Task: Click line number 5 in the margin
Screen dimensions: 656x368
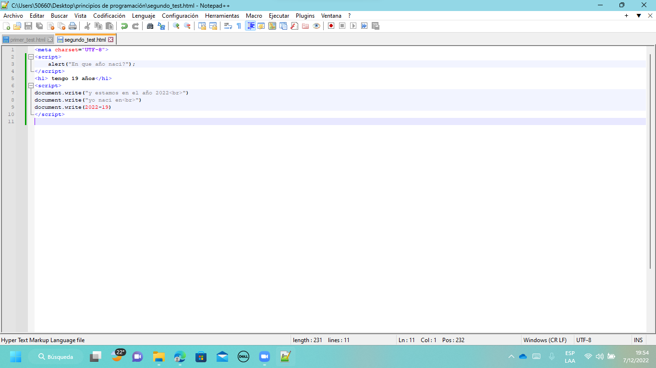Action: [x=12, y=79]
